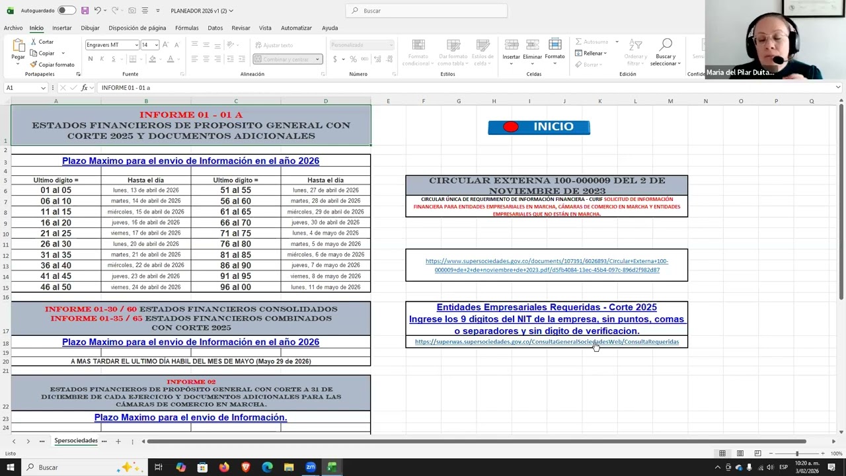Open the Archivo menu
Viewport: 846px width, 476px height.
click(x=13, y=28)
